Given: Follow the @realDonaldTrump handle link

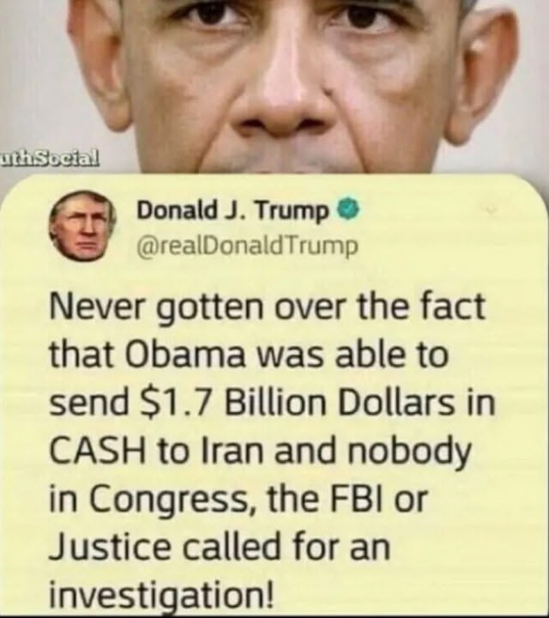Looking at the screenshot, I should 247,246.
